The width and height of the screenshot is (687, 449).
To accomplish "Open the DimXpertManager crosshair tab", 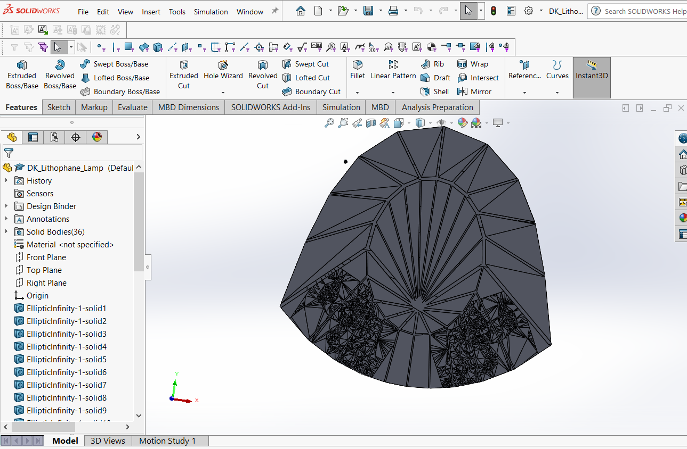I will tap(76, 137).
